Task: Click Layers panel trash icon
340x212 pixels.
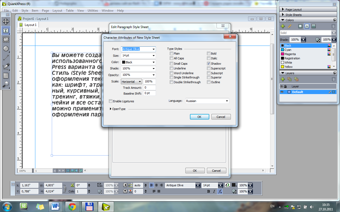Action: 333,79
